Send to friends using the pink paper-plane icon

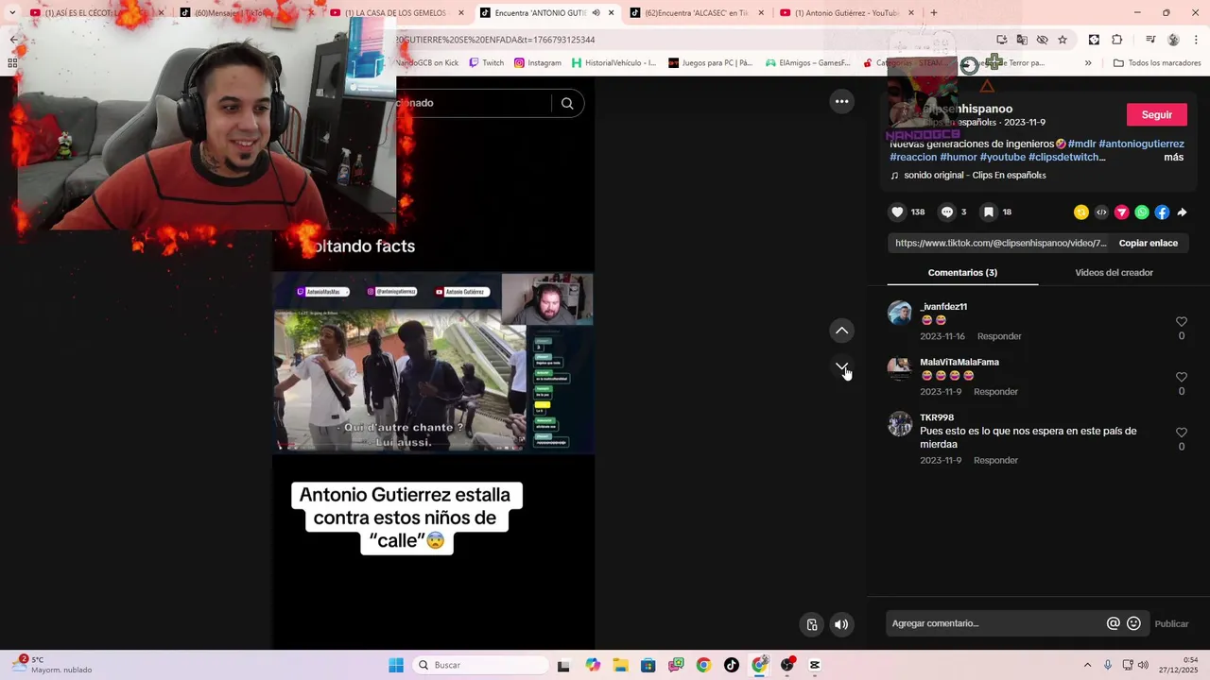1122,212
